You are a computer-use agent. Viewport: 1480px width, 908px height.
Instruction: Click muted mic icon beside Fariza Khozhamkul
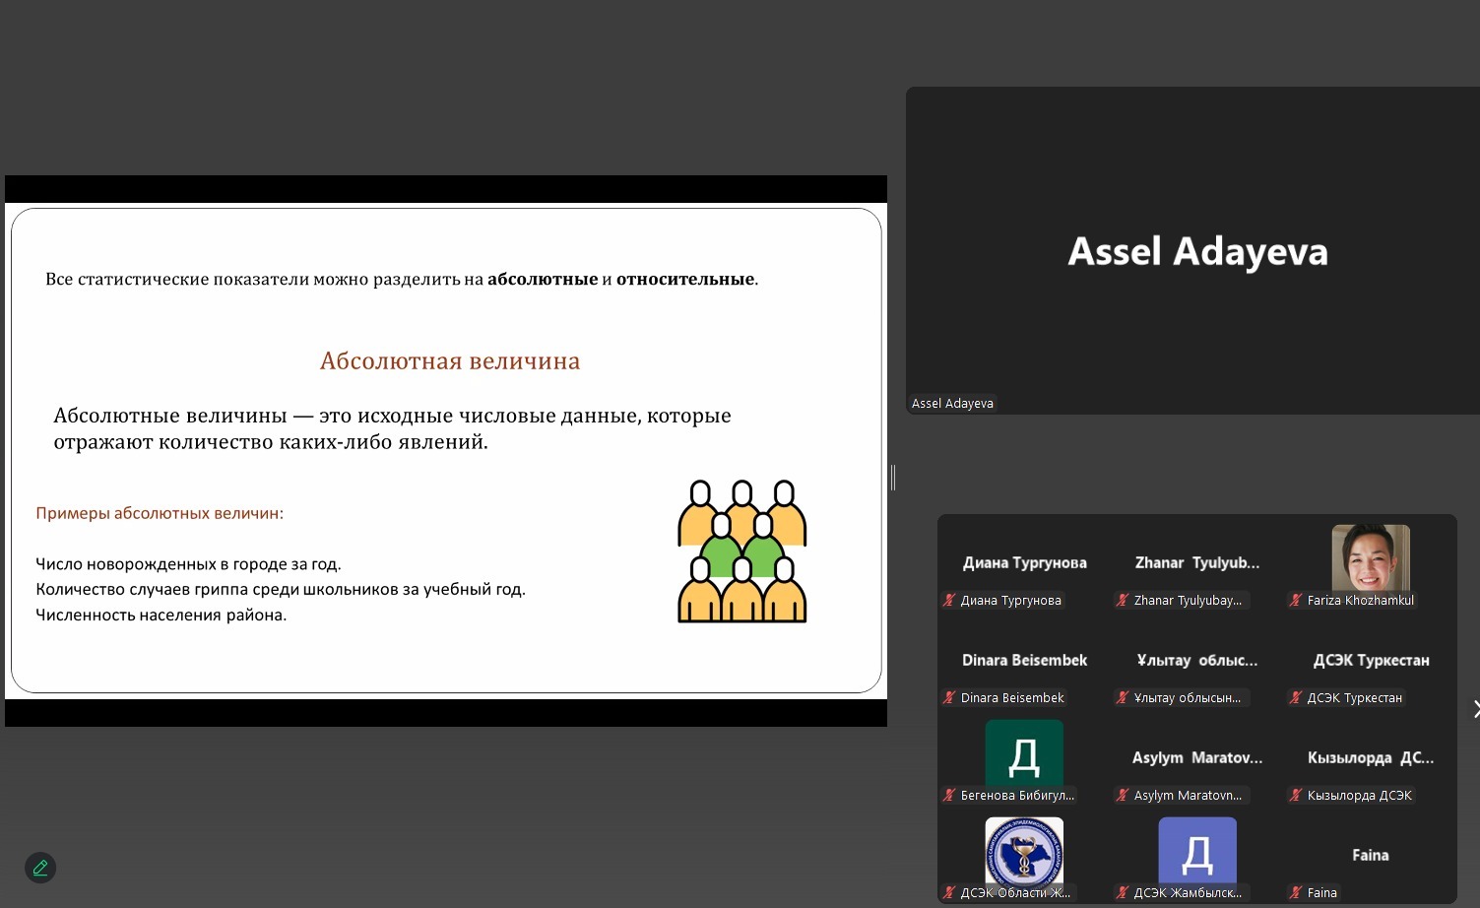pyautogui.click(x=1296, y=601)
